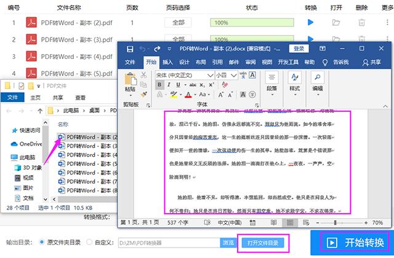Switch to the 插入 ribbon tab
The height and width of the screenshot is (258, 394).
click(x=167, y=62)
